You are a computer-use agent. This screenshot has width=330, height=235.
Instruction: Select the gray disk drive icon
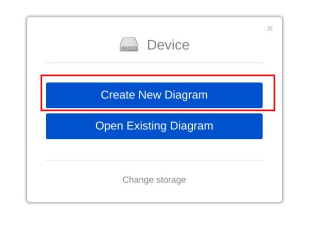pyautogui.click(x=129, y=45)
